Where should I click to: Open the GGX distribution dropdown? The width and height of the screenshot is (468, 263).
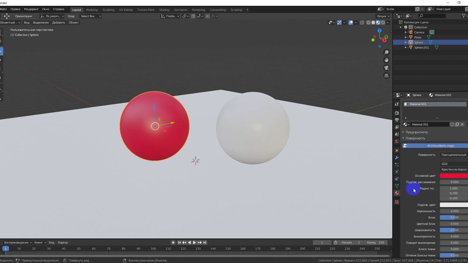(x=454, y=164)
